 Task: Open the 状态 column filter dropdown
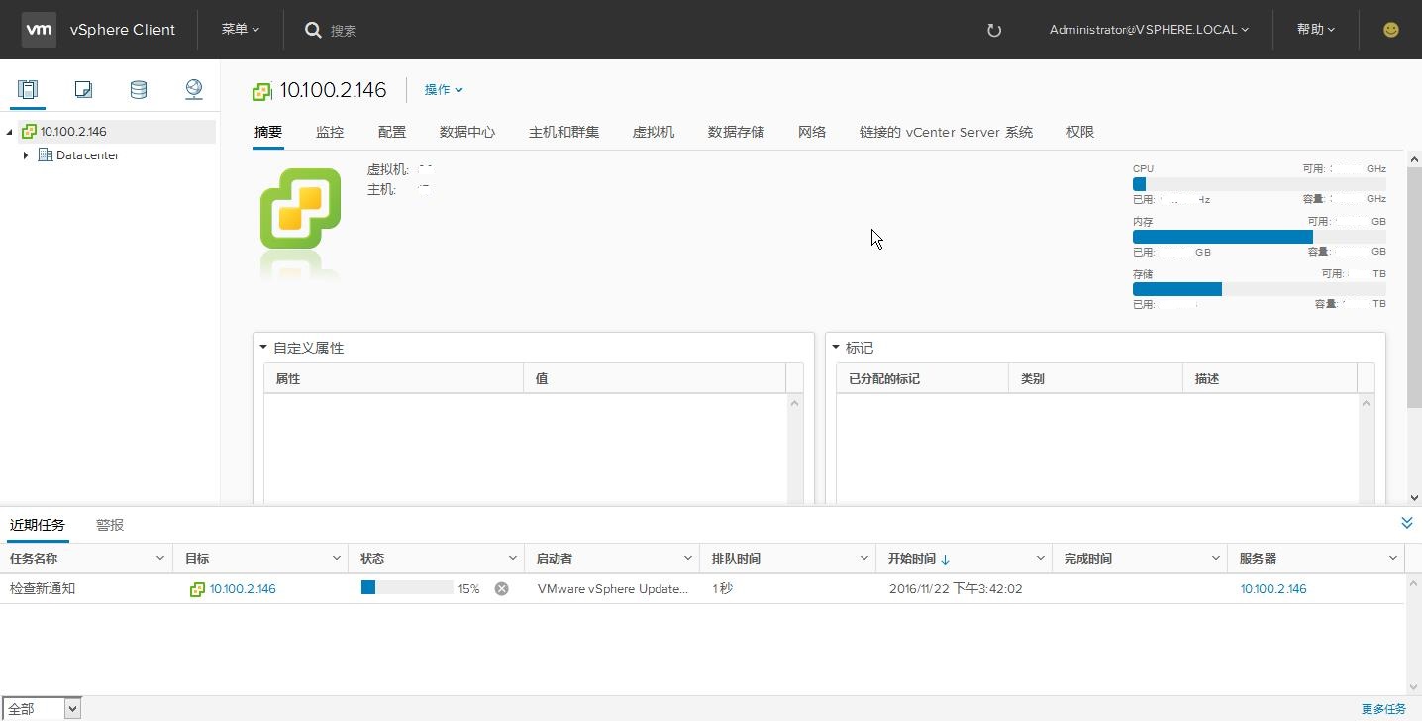pyautogui.click(x=512, y=559)
